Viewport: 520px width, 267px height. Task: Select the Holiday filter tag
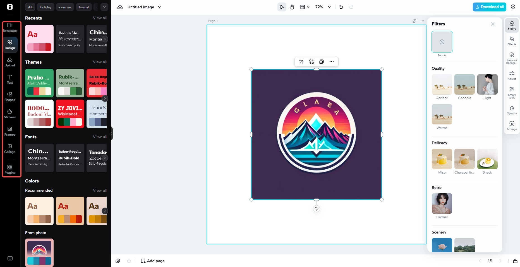pyautogui.click(x=45, y=7)
